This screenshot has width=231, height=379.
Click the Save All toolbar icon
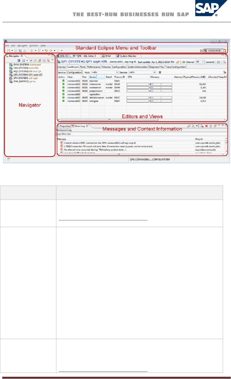[20, 50]
